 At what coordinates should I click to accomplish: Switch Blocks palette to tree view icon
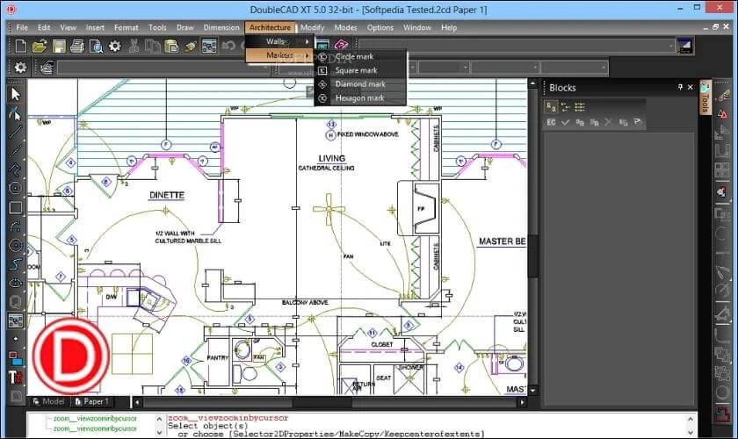pyautogui.click(x=565, y=107)
